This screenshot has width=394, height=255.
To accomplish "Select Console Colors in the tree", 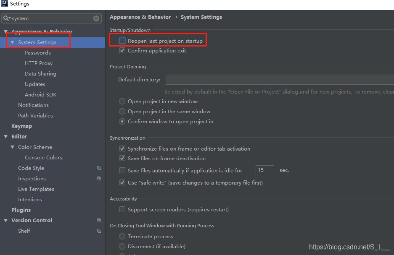I will [43, 157].
